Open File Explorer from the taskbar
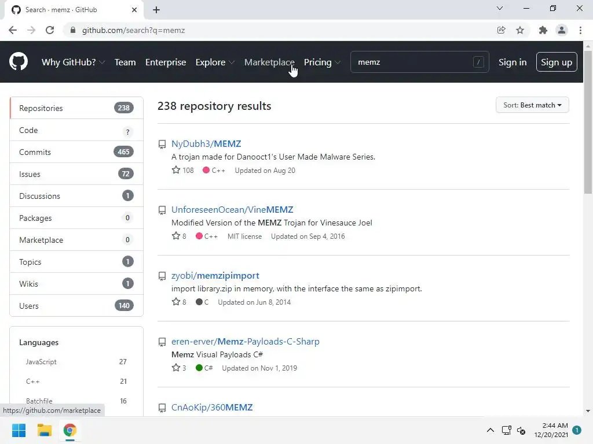 point(44,430)
